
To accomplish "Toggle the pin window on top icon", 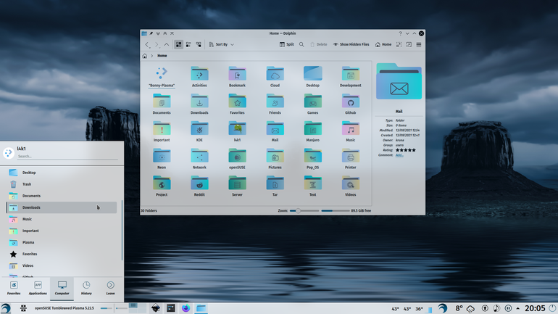I will (151, 33).
